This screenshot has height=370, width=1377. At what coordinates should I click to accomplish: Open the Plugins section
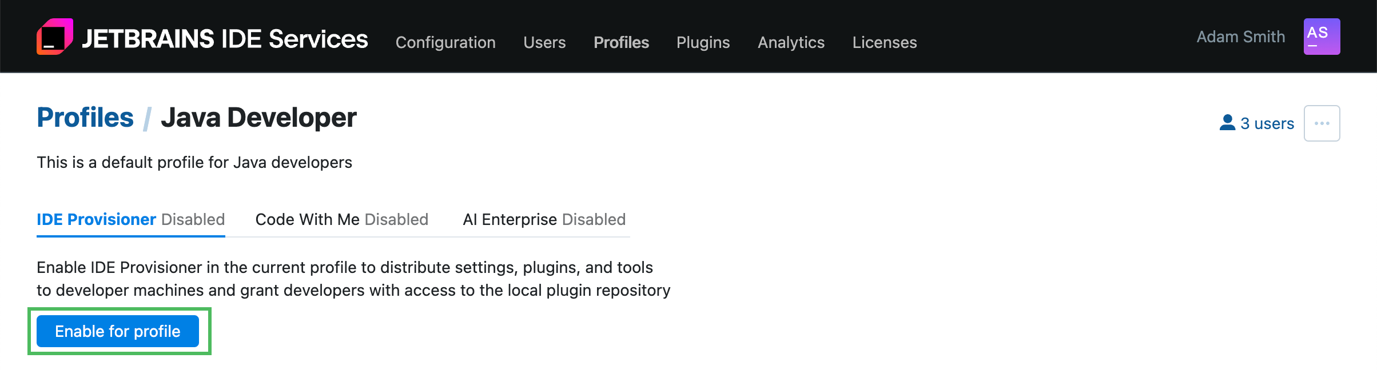pyautogui.click(x=703, y=42)
